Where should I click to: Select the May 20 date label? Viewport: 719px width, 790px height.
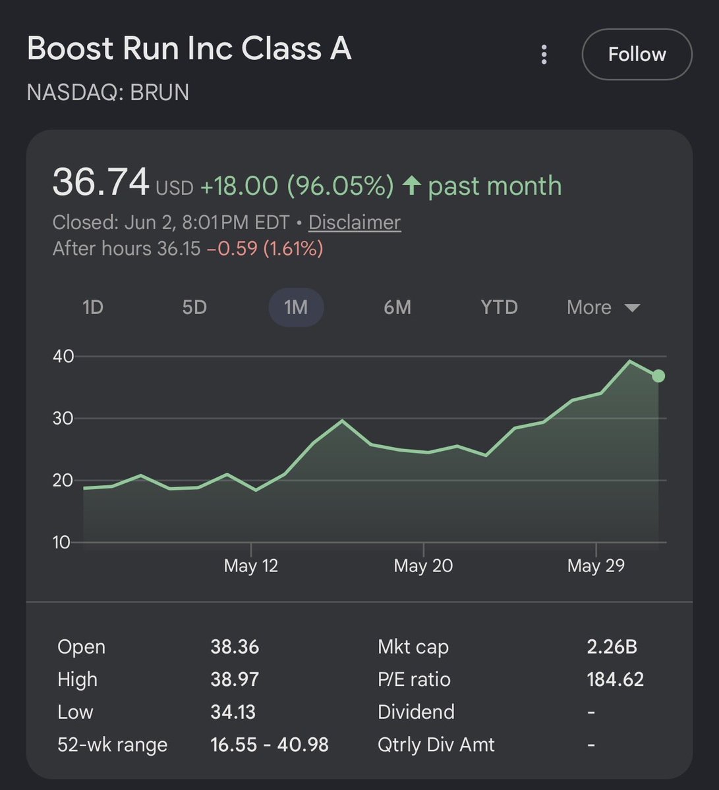point(423,566)
